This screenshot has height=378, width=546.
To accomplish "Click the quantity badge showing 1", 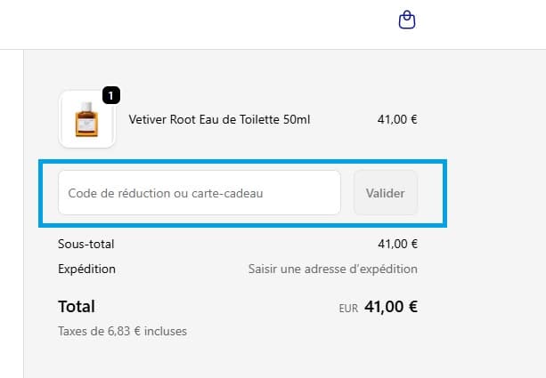I will point(111,95).
